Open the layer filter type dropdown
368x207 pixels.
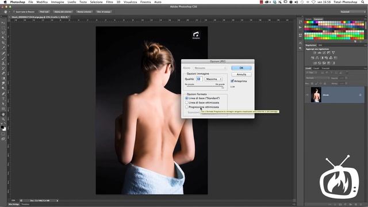312,73
